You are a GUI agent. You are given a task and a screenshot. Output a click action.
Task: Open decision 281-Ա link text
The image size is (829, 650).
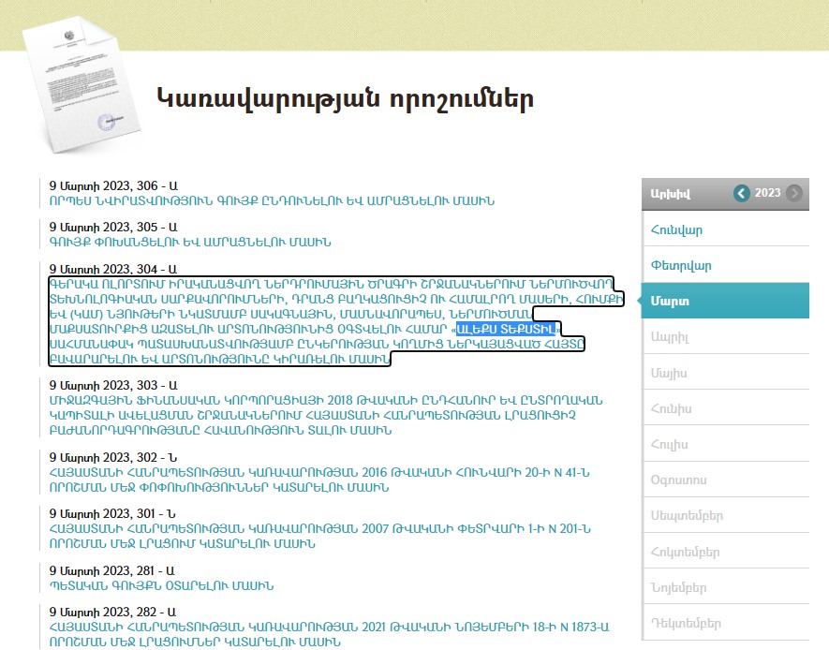pyautogui.click(x=161, y=586)
